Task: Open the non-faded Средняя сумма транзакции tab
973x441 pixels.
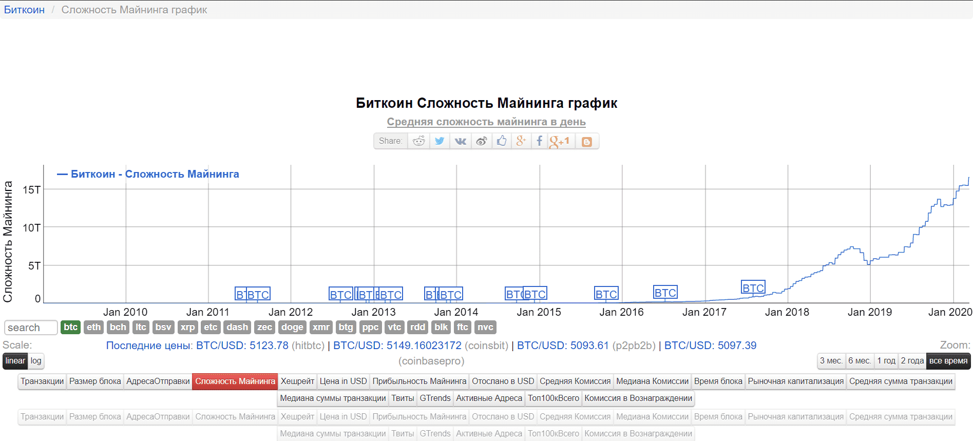Action: click(901, 381)
